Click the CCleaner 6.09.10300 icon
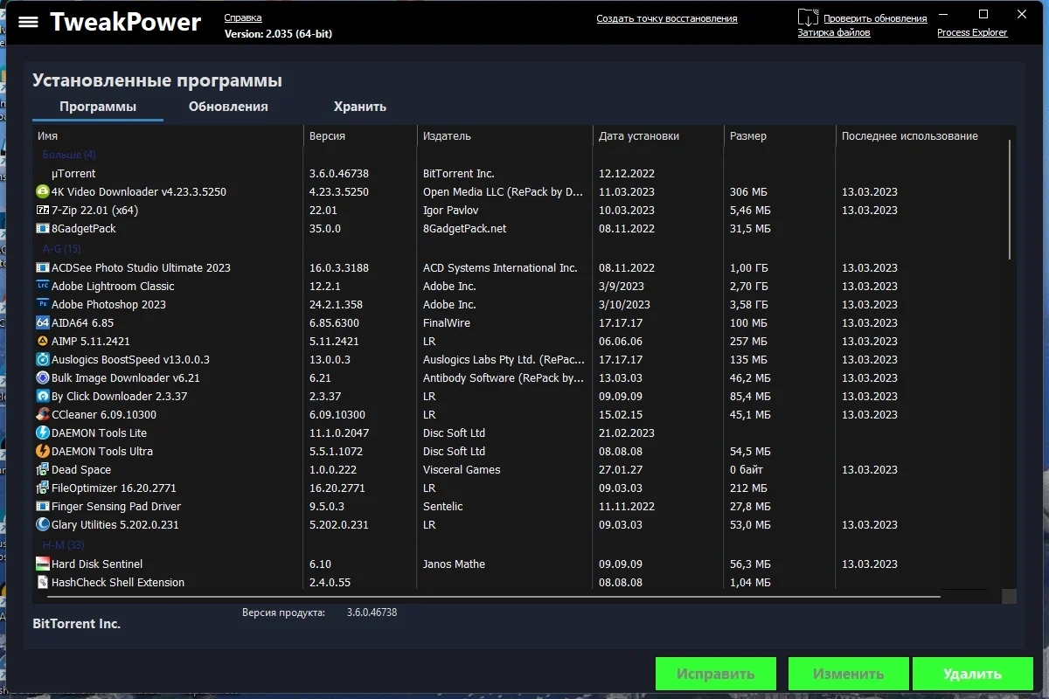This screenshot has width=1049, height=699. pyautogui.click(x=43, y=414)
